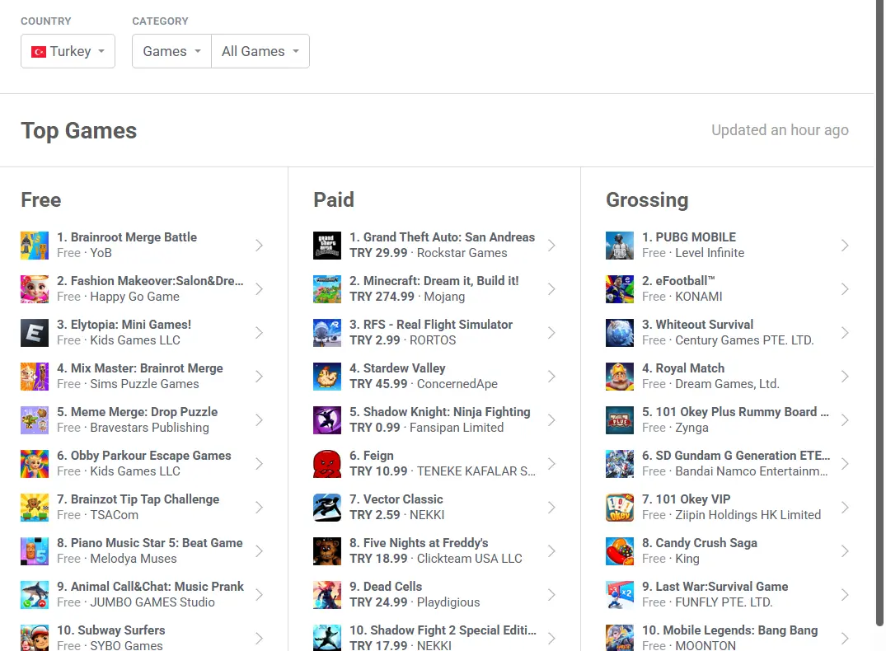
Task: Click the Brainroot Merge Battle app icon
Action: [35, 246]
